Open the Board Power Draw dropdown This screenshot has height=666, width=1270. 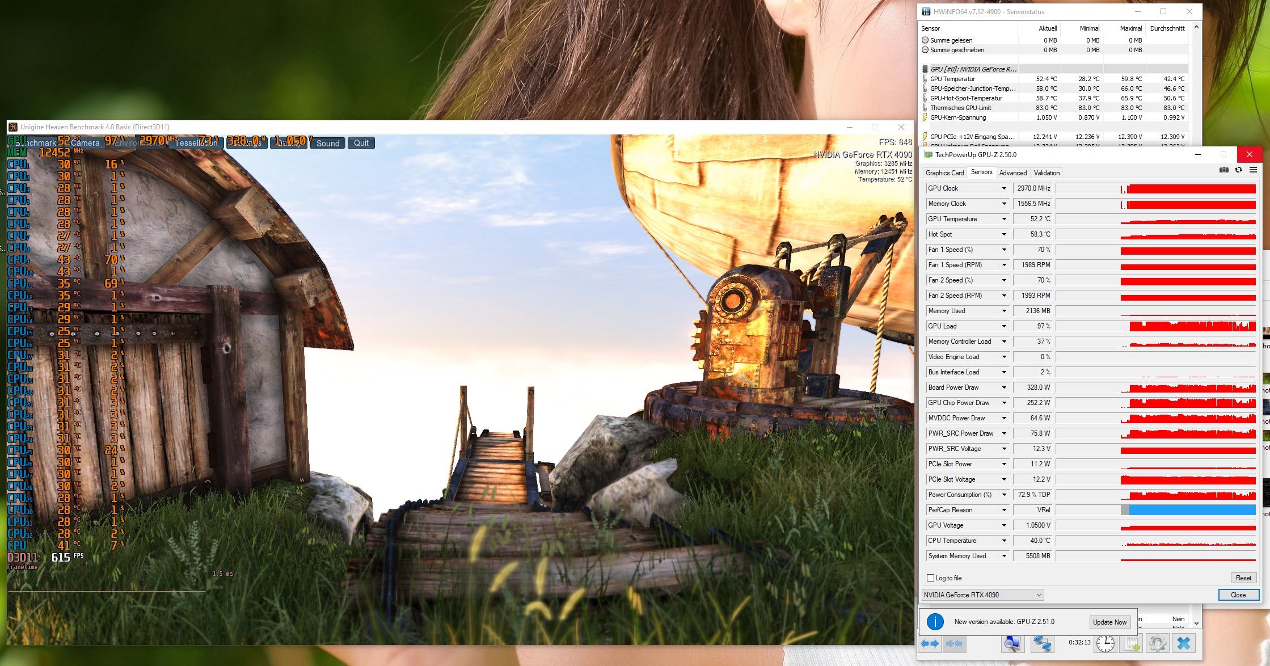1003,387
